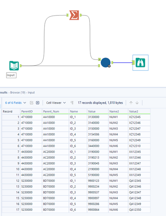Select cell with value 3440000
Viewport: 166px width, 216px height.
click(98, 146)
